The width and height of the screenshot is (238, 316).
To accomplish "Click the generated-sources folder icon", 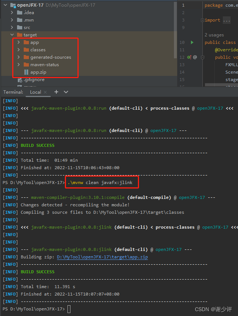I will (x=26, y=57).
